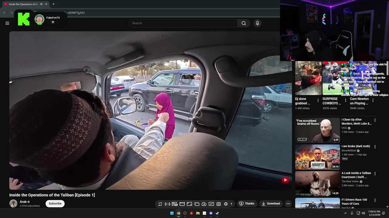Click the Kick logo overlay
389x218 pixels.
[x=24, y=19]
